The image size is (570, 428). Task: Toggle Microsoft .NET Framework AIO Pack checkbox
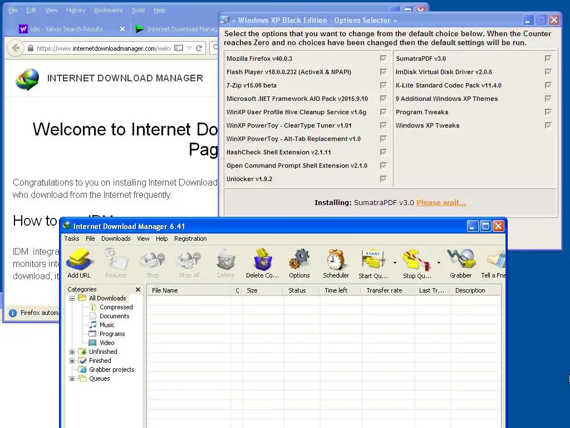click(x=383, y=99)
